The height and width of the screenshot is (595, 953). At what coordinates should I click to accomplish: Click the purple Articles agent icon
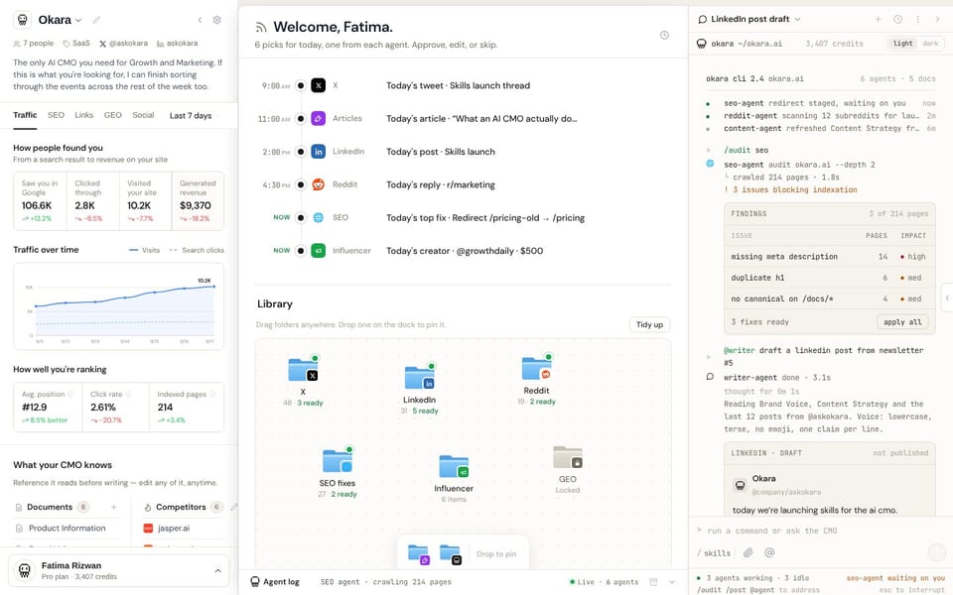tap(318, 118)
